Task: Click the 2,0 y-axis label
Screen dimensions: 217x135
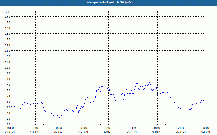Action: tap(8, 113)
